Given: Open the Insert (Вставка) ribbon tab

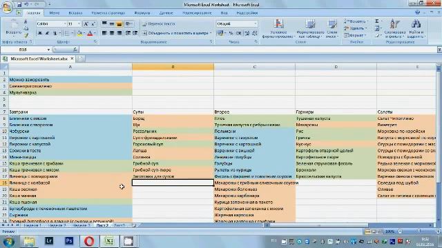Looking at the screenshot, I should pos(75,13).
